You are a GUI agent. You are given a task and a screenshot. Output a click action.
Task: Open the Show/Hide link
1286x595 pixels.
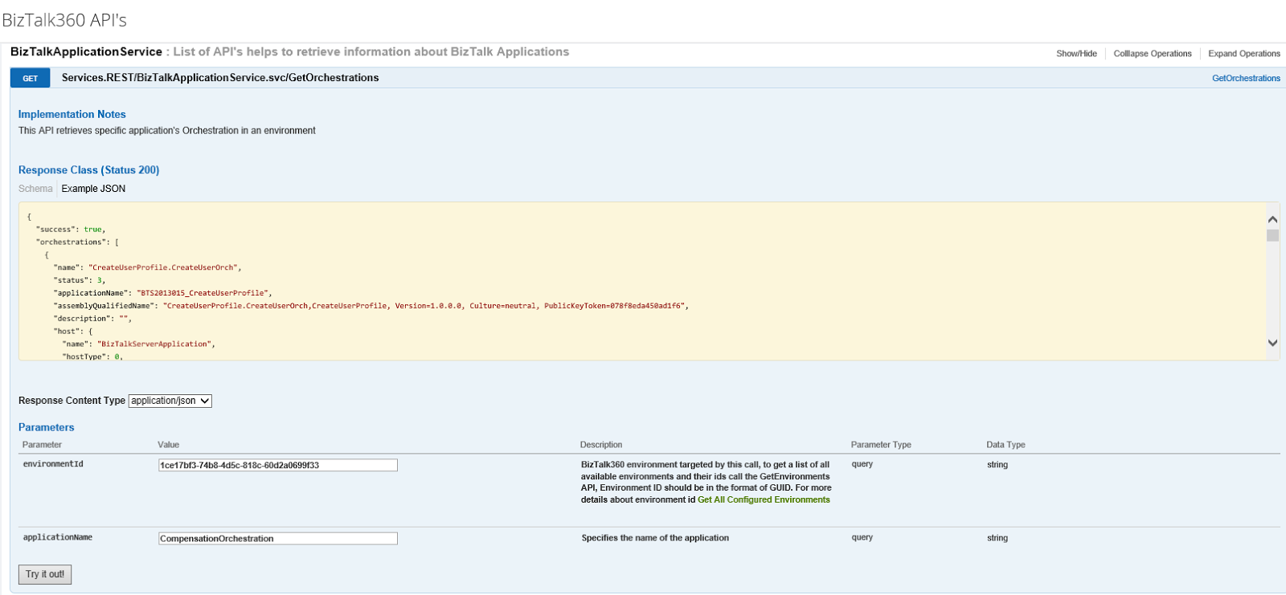click(1076, 54)
